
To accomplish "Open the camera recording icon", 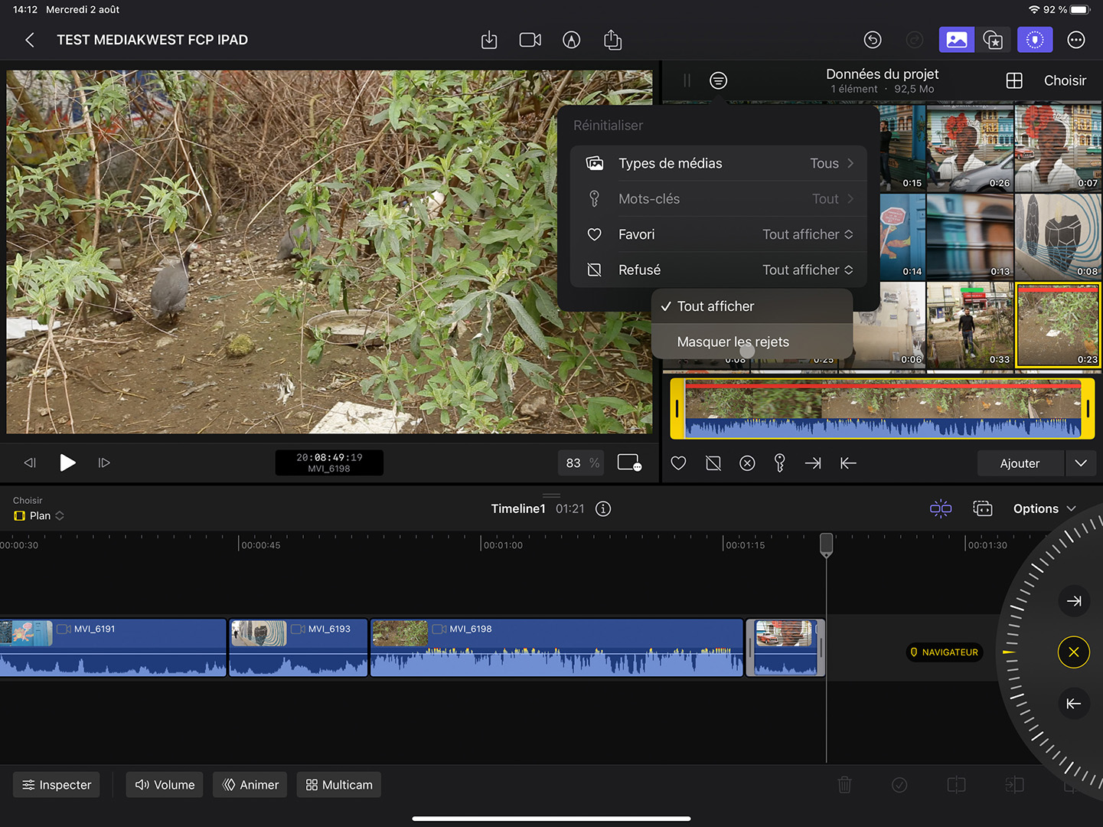I will (530, 40).
